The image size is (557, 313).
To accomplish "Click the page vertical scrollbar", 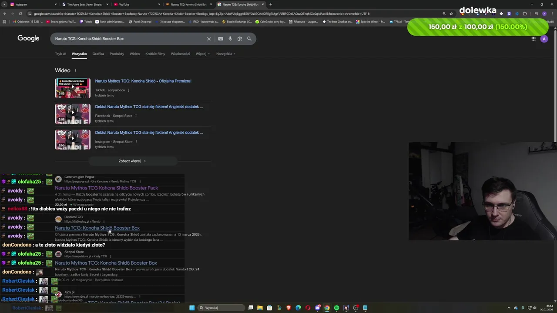I will click(x=555, y=85).
